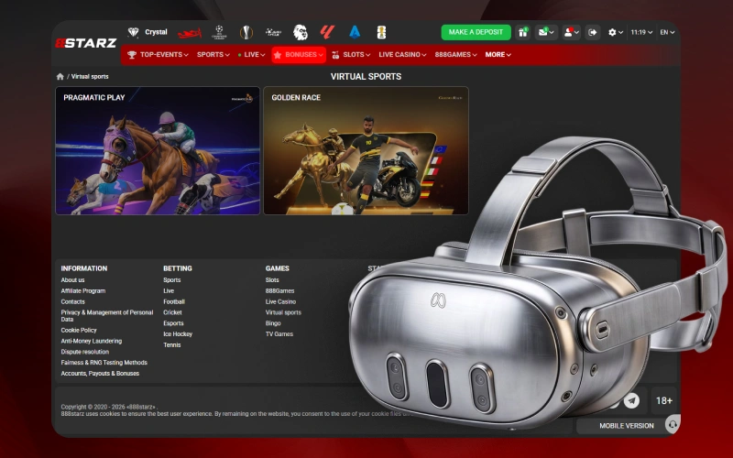
Task: Open the headset support chat icon
Action: pyautogui.click(x=673, y=425)
